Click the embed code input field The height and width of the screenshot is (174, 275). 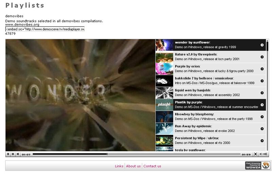[45, 29]
